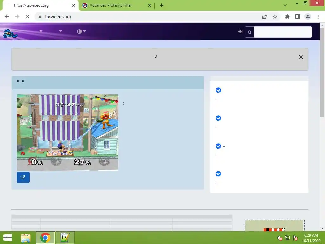Open the Extensions puzzle icon
The image size is (325, 244).
[x=288, y=17]
